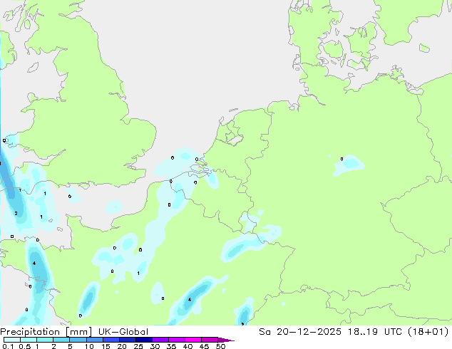This screenshot has height=349, width=452.
Task: Click the purple arrow tip ending the legend
Action: pos(226,340)
